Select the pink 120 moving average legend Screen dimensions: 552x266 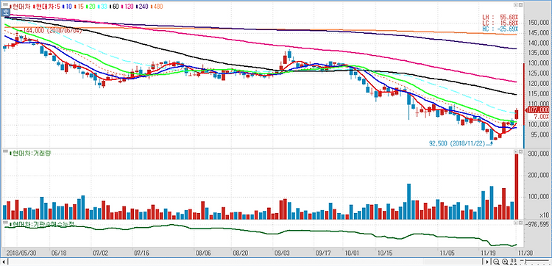[x=128, y=7]
